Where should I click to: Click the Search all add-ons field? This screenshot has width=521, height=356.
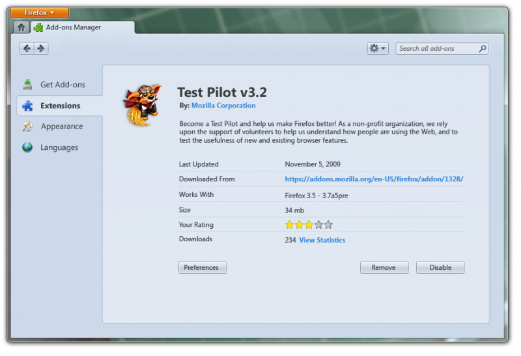(436, 48)
